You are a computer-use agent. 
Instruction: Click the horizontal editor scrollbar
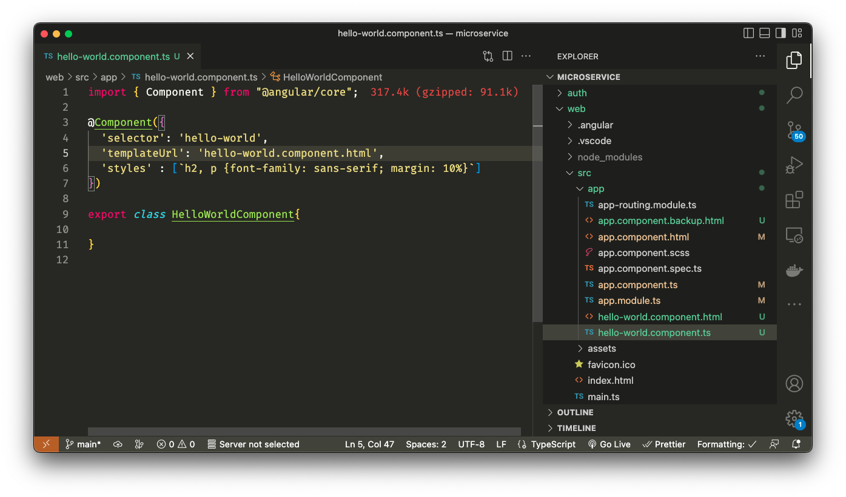click(304, 432)
